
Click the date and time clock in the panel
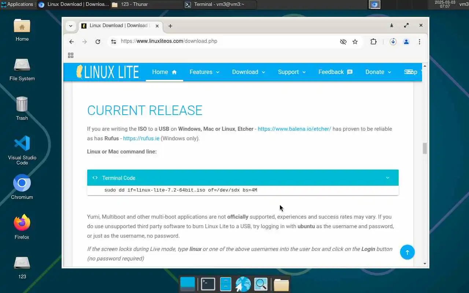click(x=445, y=4)
